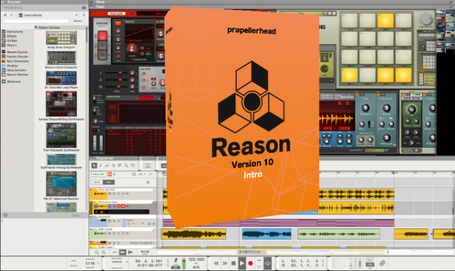This screenshot has width=455, height=271.
Task: Click the sequencer zoom out magnifier
Action: click(x=97, y=252)
